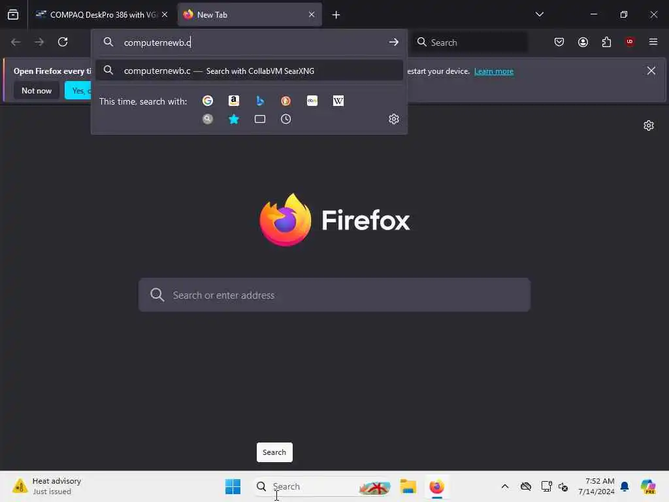Image resolution: width=669 pixels, height=502 pixels.
Task: Select the computernewb.c SearXNG suggestion
Action: pos(249,71)
